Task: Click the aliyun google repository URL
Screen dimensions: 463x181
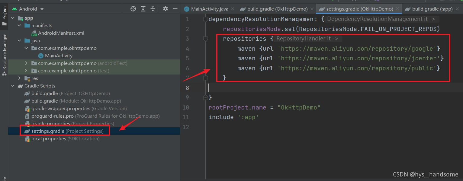Action: 357,49
